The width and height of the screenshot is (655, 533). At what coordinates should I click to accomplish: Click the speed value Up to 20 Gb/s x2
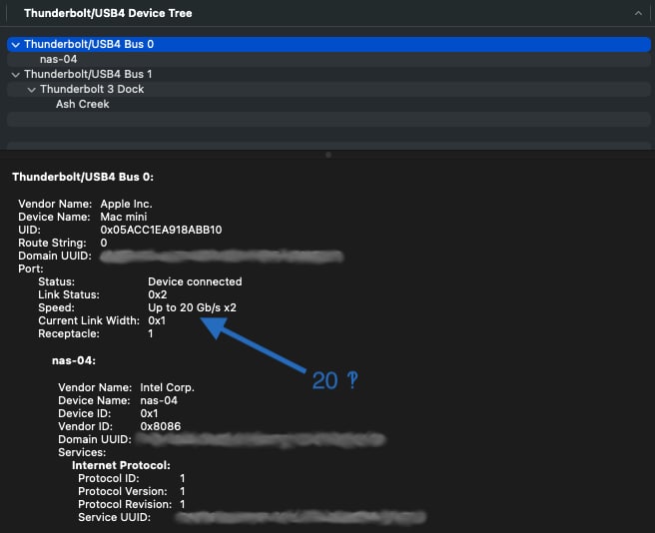tap(192, 307)
